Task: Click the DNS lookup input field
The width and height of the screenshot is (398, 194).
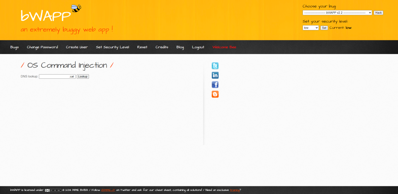Action: [57, 77]
